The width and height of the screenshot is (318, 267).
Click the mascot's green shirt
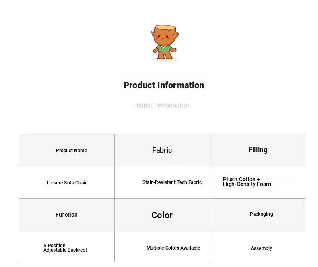click(x=164, y=49)
